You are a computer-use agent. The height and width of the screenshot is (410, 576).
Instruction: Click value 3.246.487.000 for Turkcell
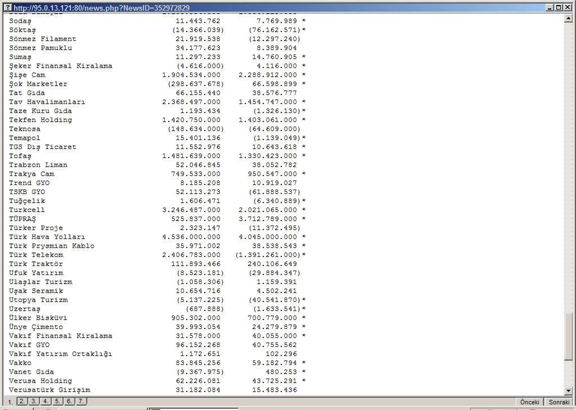191,210
